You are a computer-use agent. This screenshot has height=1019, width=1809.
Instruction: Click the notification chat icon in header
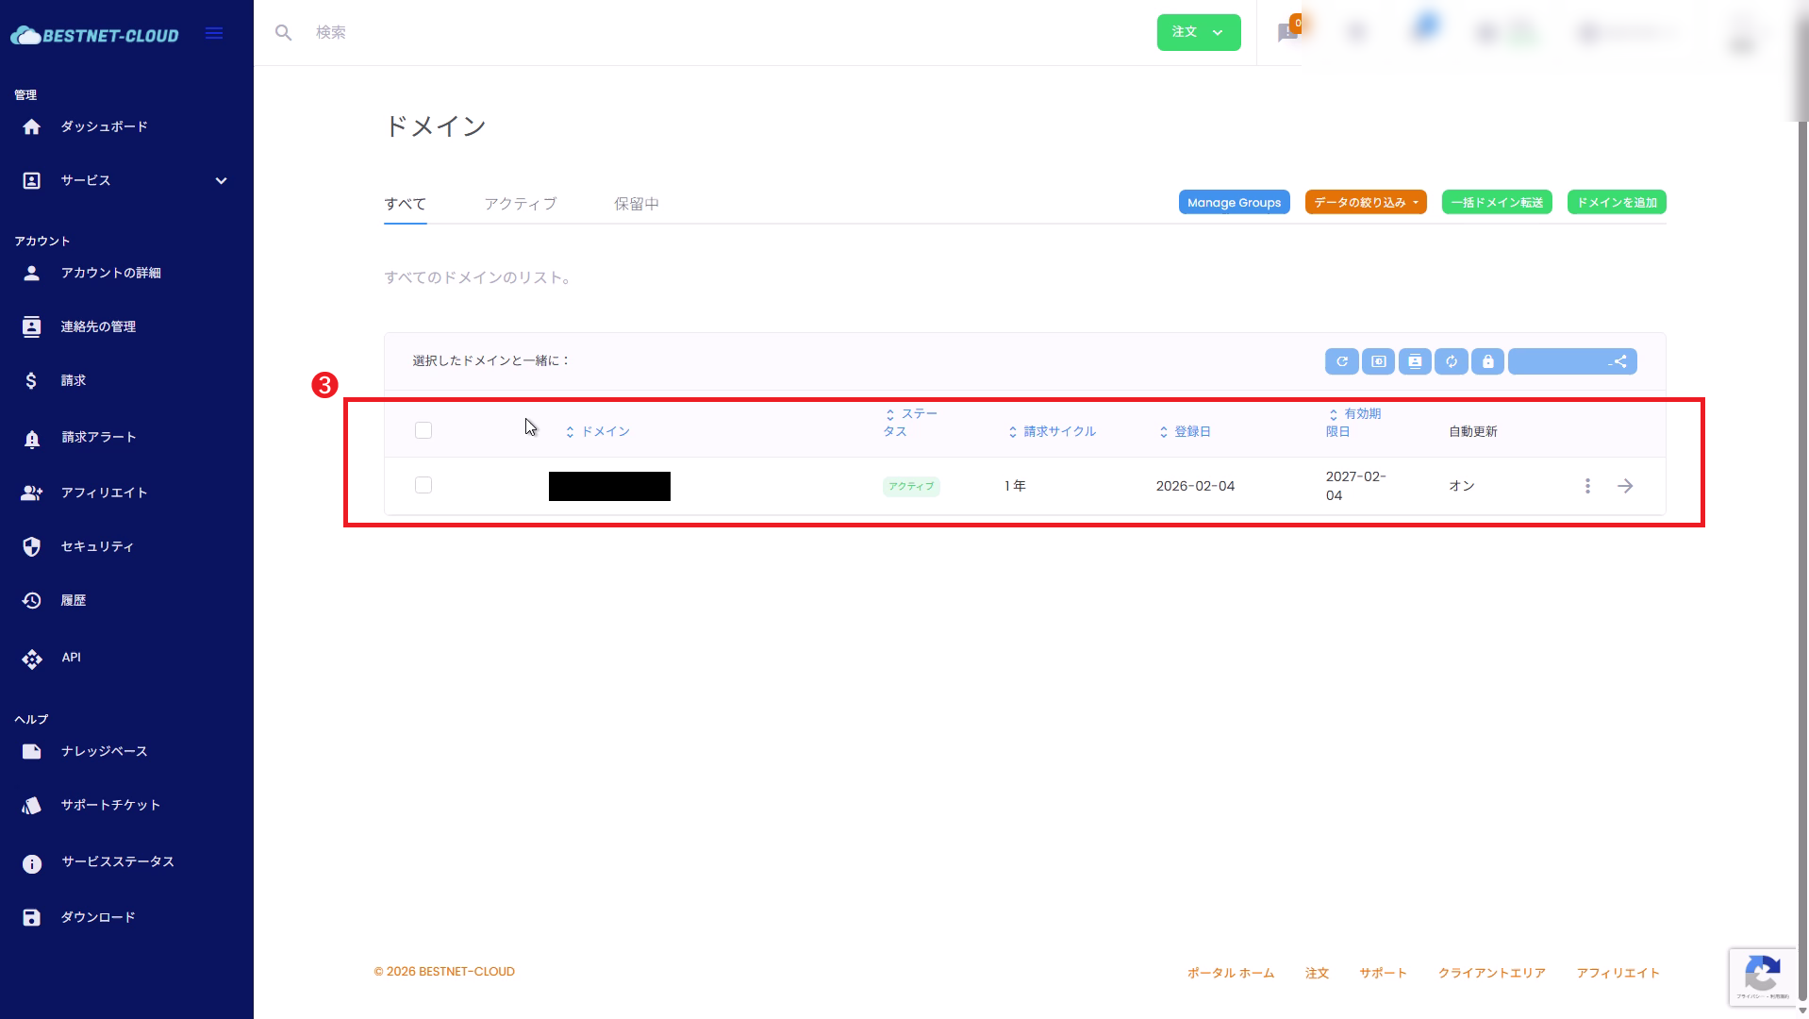tap(1287, 33)
